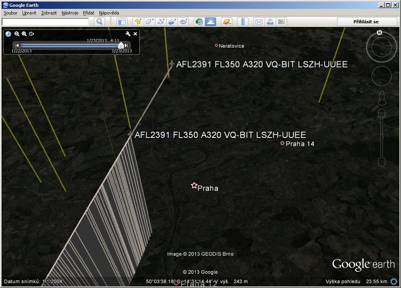Image resolution: width=401 pixels, height=288 pixels.
Task: Click the lower AFL2391 airplane icon
Action: (130, 134)
